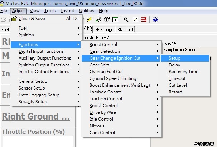
Task: Open the Layout menu
Action: tap(67, 11)
